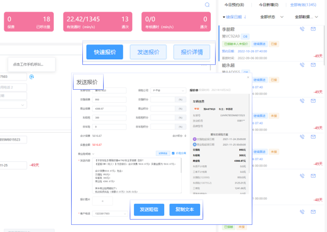Click the 点击工作手机呼叫 tooltip
The image size is (327, 232).
tap(31, 64)
